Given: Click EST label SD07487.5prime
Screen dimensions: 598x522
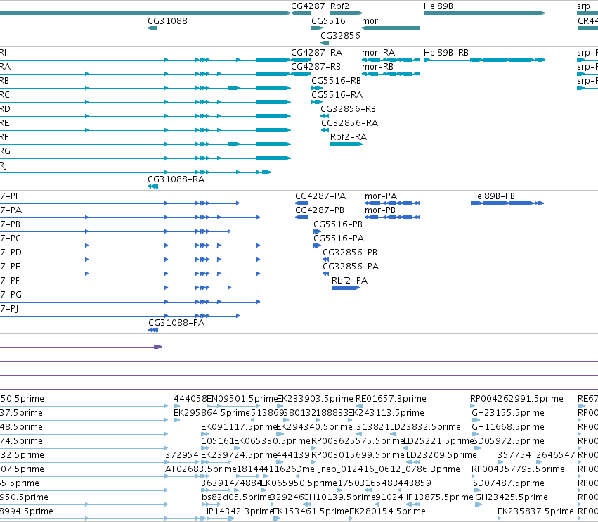Looking at the screenshot, I should (509, 483).
